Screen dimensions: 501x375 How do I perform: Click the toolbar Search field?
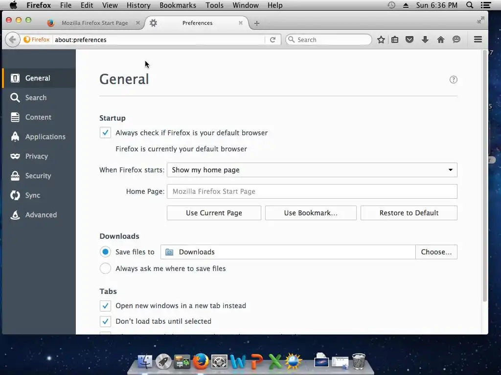[x=328, y=40]
